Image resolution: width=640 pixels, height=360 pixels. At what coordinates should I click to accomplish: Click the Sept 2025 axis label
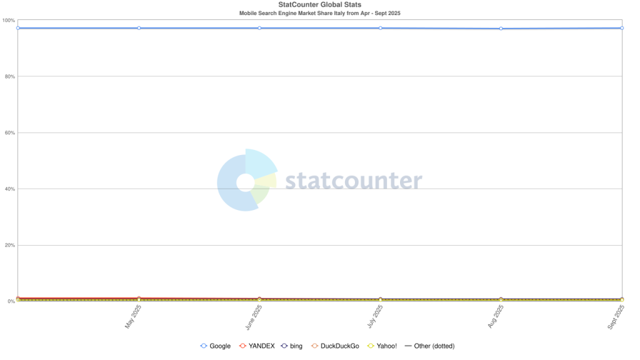(x=616, y=317)
